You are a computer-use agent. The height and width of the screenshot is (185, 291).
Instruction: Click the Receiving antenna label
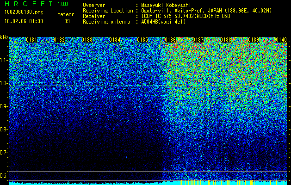pyautogui.click(x=106, y=22)
